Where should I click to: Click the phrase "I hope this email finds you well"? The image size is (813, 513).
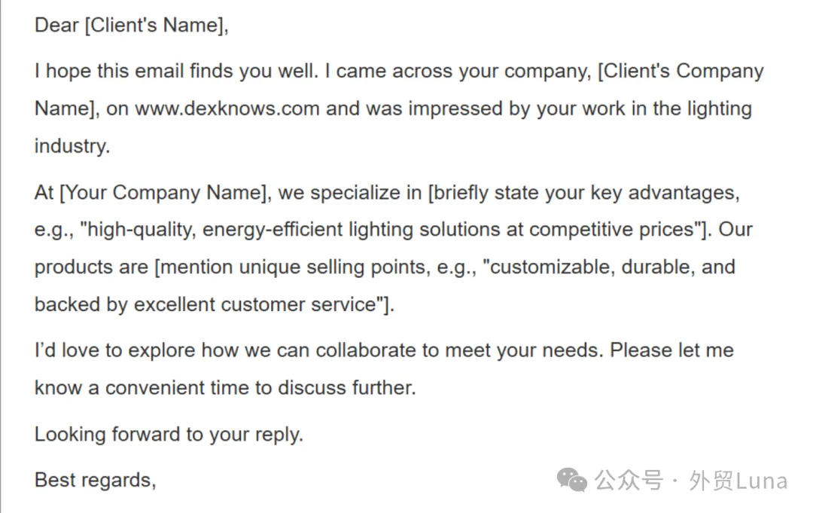pyautogui.click(x=179, y=72)
